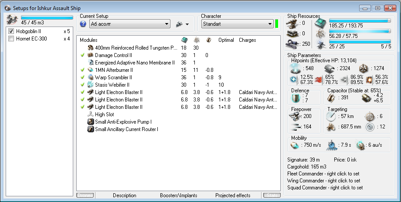This screenshot has width=401, height=202.
Task: Select the 400mm Reinforced Rolled Tungsten module row
Action: (178, 48)
